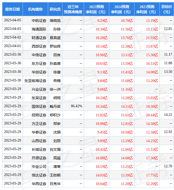Viewport: 174px width, 190px height.
Task: Click the 报告日期 column header
Action: pos(12,9)
